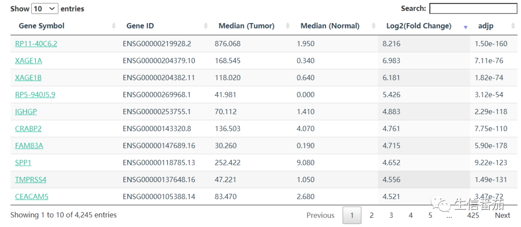Go to page 2
This screenshot has width=521, height=227.
point(371,215)
